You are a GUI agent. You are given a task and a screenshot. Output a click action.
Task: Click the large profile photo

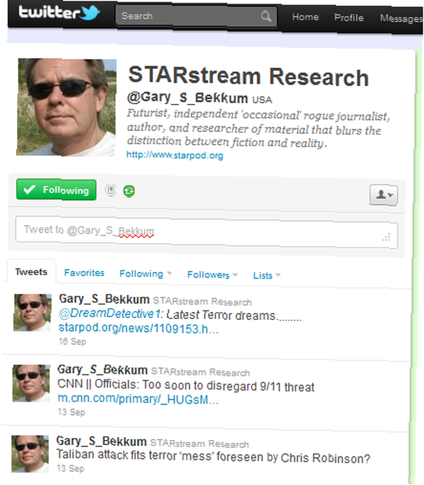click(x=66, y=107)
